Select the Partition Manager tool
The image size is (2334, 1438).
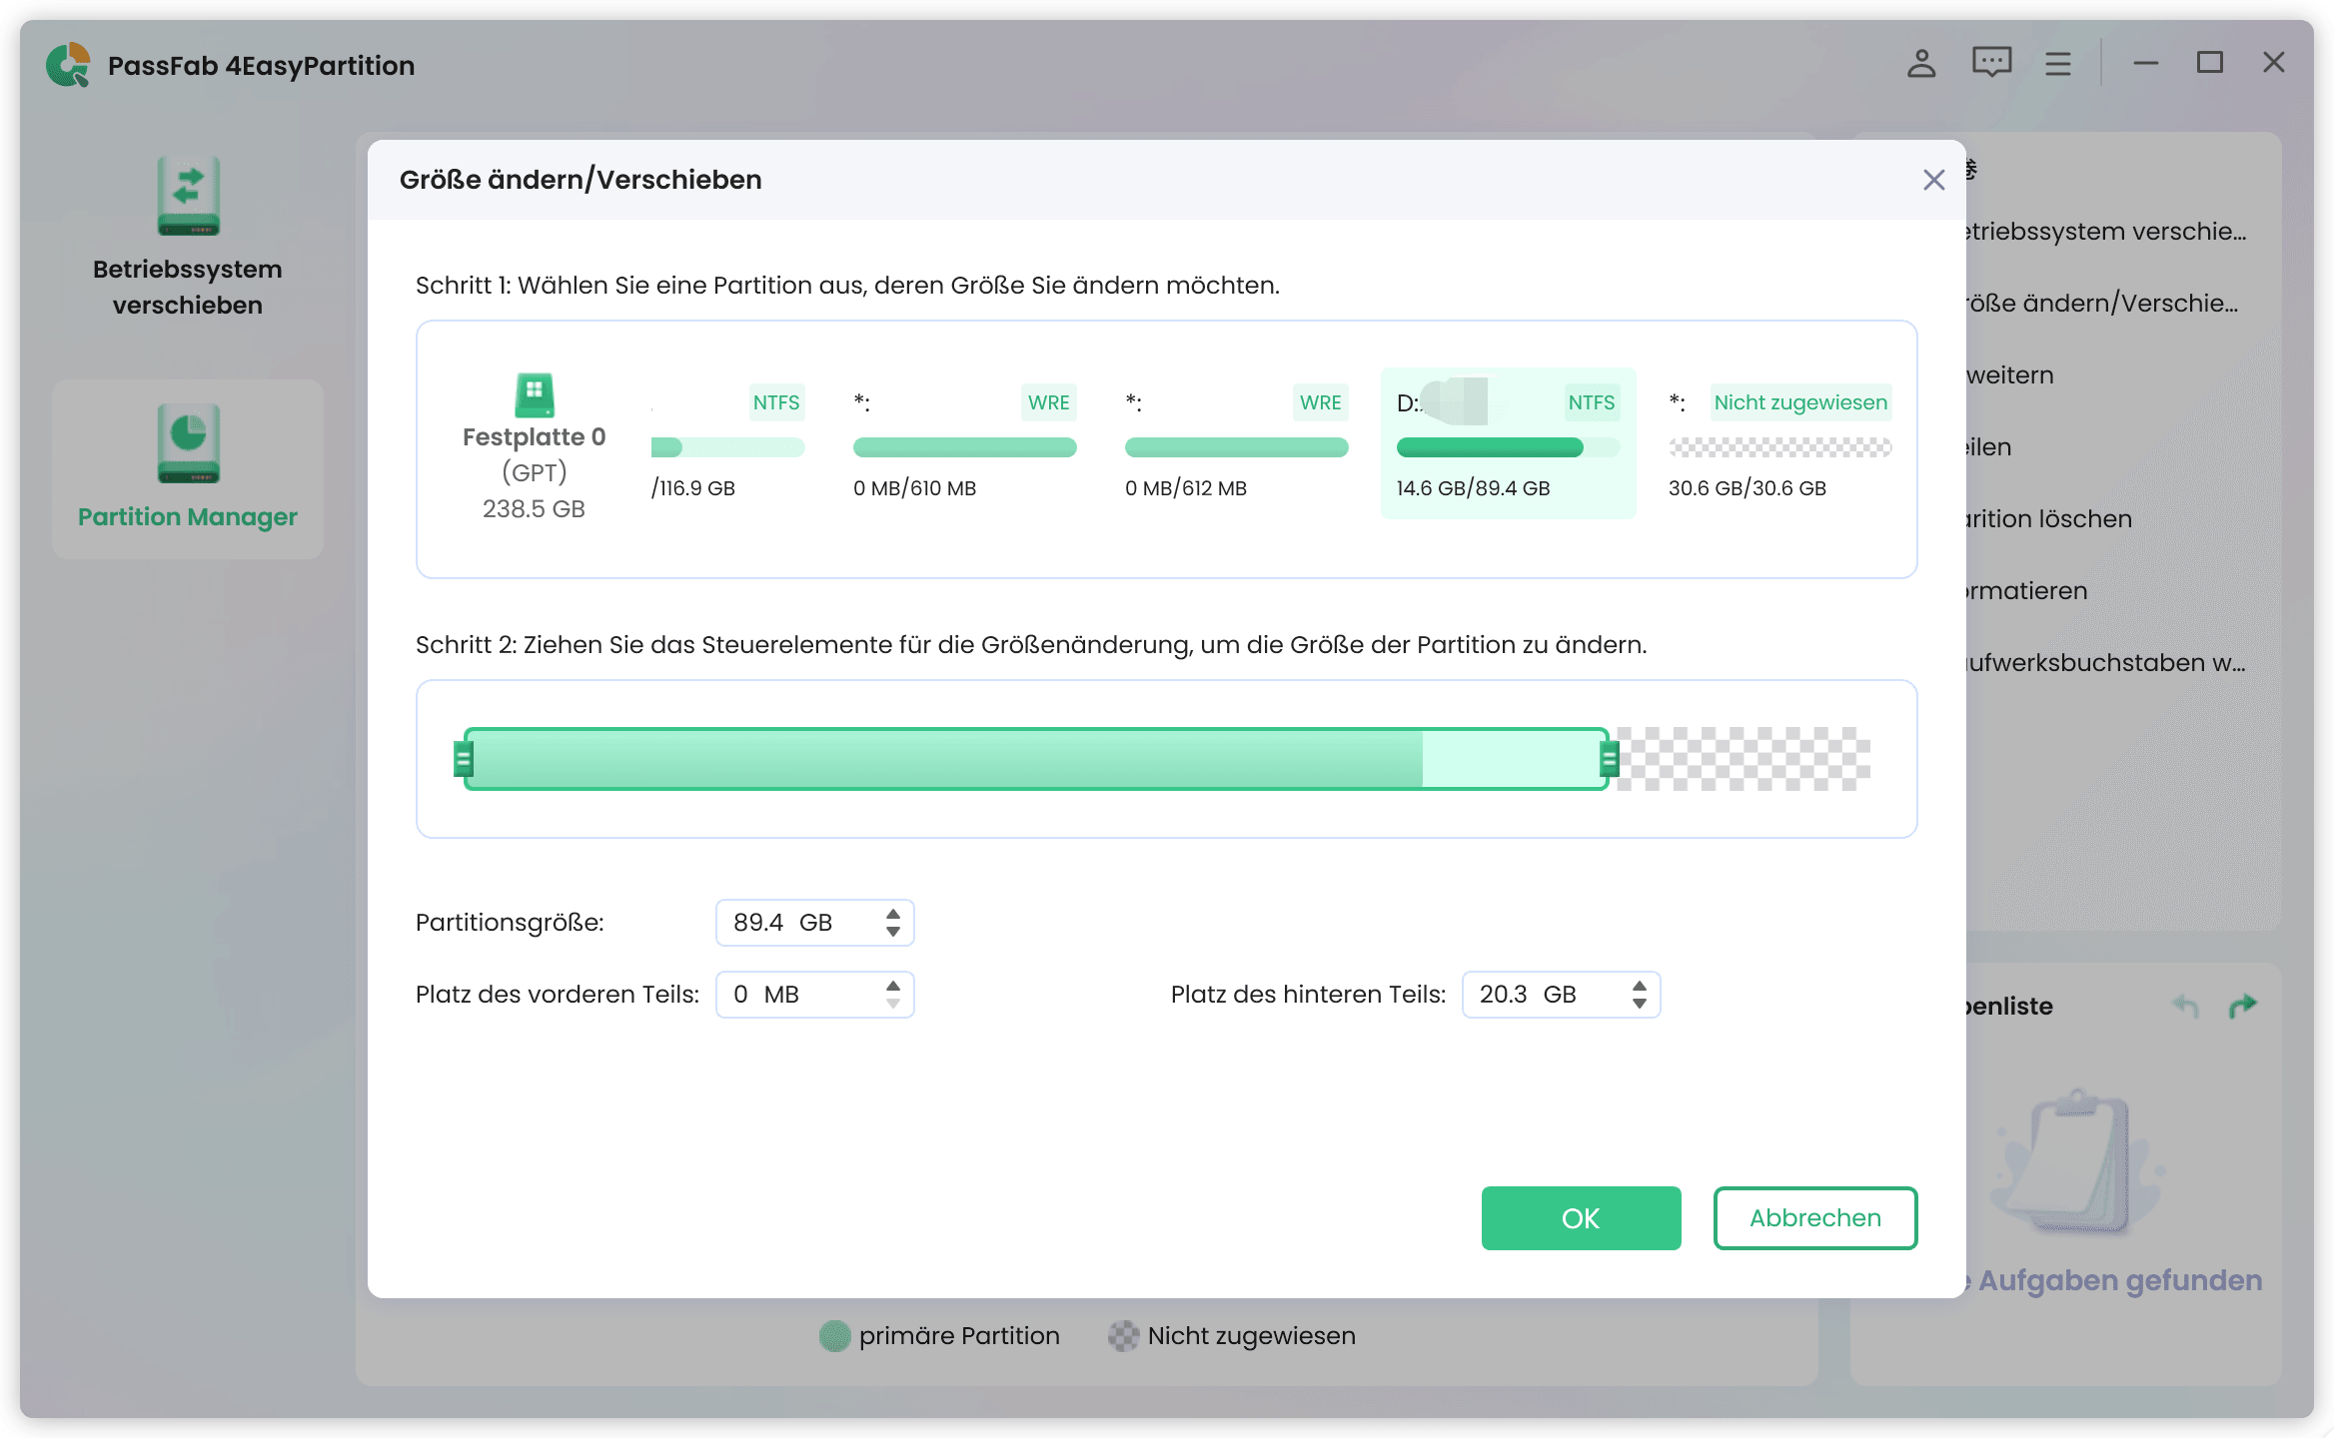coord(187,467)
